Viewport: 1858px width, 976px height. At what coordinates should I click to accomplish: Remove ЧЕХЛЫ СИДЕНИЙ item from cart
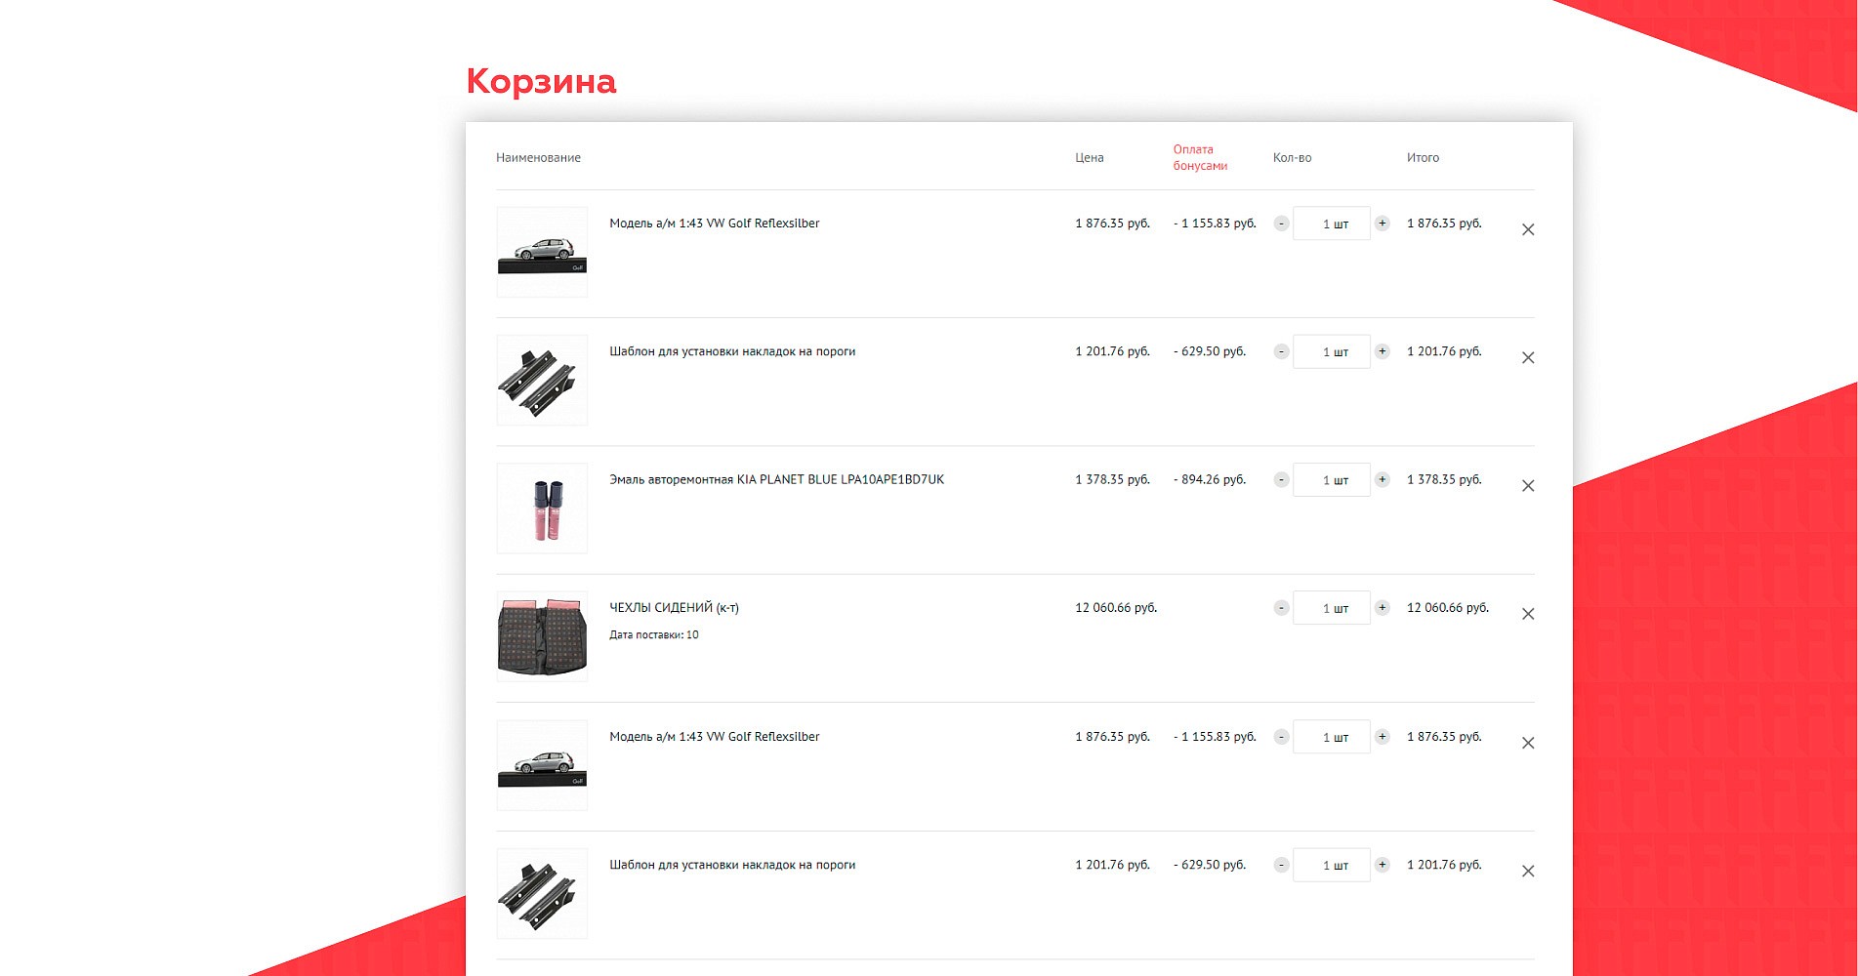(1528, 614)
